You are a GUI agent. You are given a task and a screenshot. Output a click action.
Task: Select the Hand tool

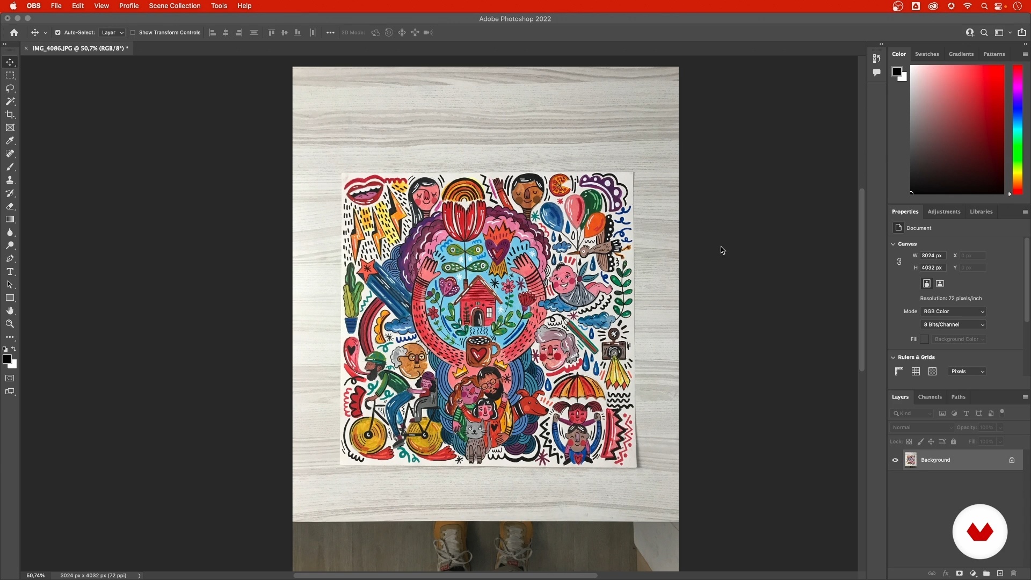(10, 311)
